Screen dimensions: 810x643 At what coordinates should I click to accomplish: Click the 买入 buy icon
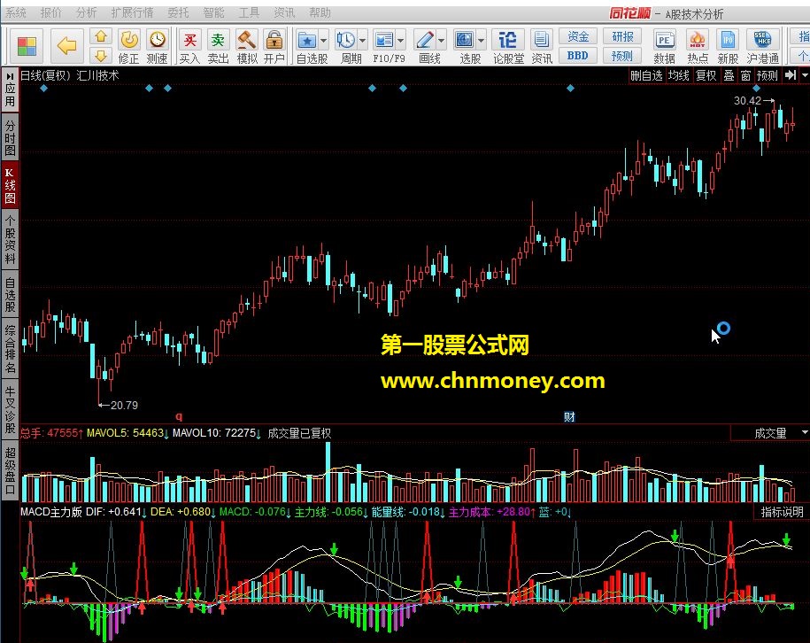(189, 47)
